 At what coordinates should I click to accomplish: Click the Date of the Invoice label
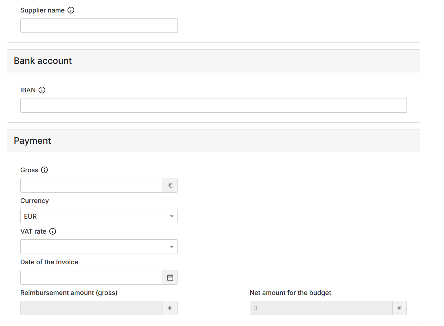pos(49,262)
